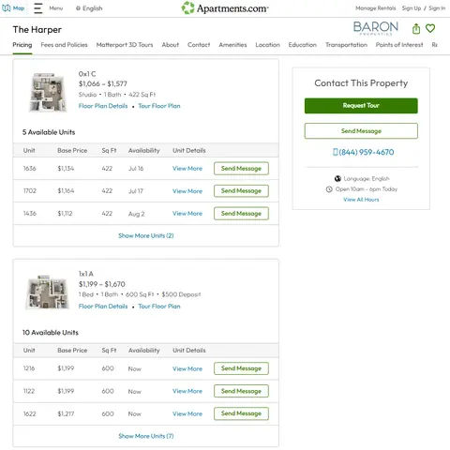Expand Show More Units (2)
The image size is (450, 450).
coord(146,235)
